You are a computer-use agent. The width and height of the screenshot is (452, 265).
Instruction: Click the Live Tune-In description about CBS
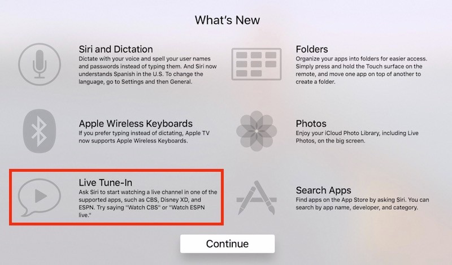pos(148,203)
